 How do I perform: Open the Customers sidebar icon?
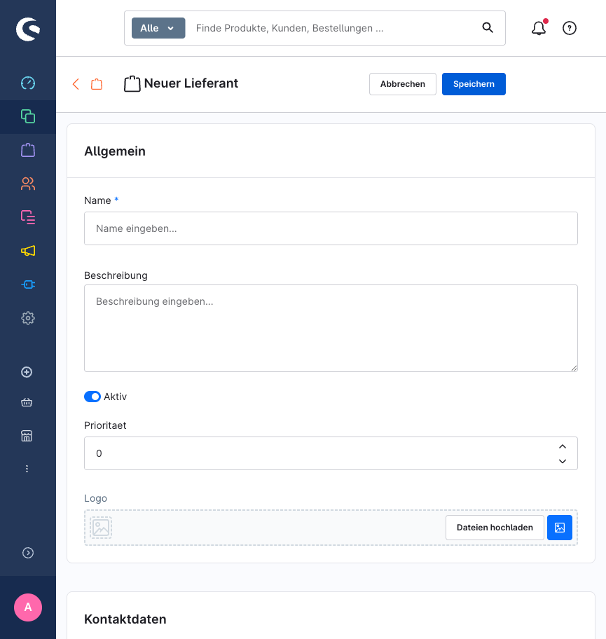coord(28,184)
